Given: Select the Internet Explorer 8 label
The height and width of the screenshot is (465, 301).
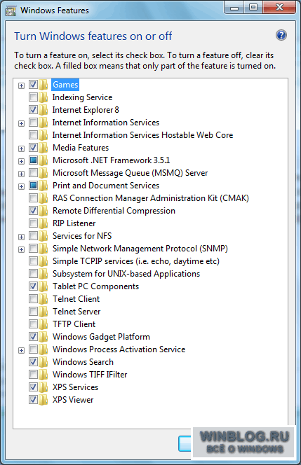Looking at the screenshot, I should coord(86,110).
